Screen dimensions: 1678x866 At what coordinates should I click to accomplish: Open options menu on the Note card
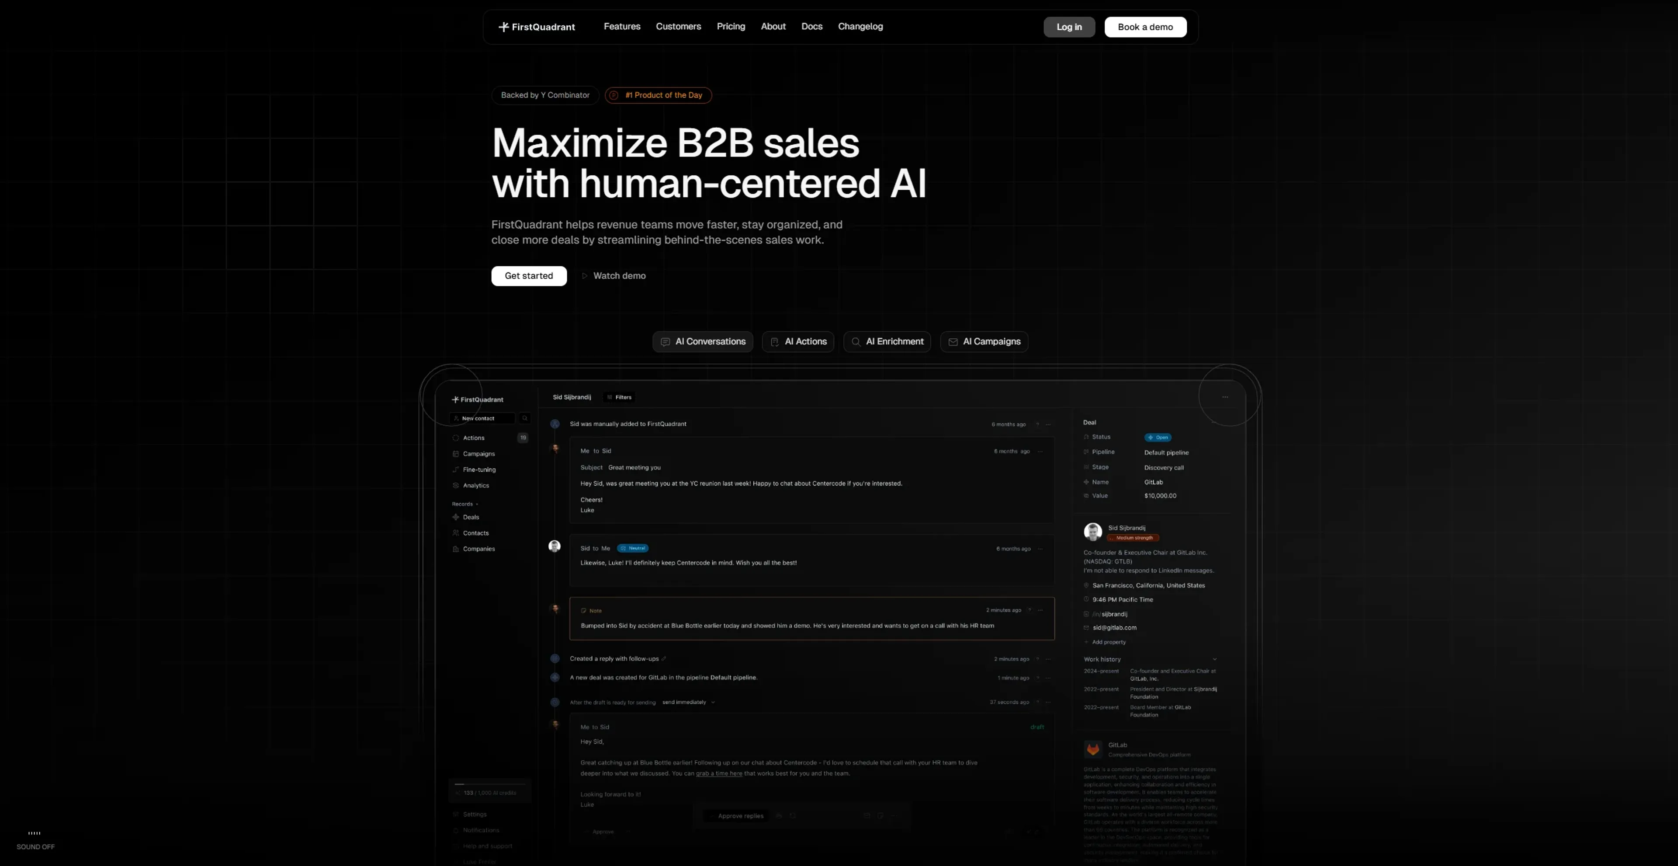point(1040,610)
